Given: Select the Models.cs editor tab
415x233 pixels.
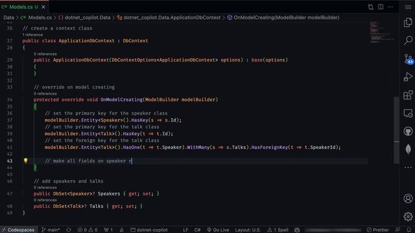Looking at the screenshot, I should pos(24,7).
